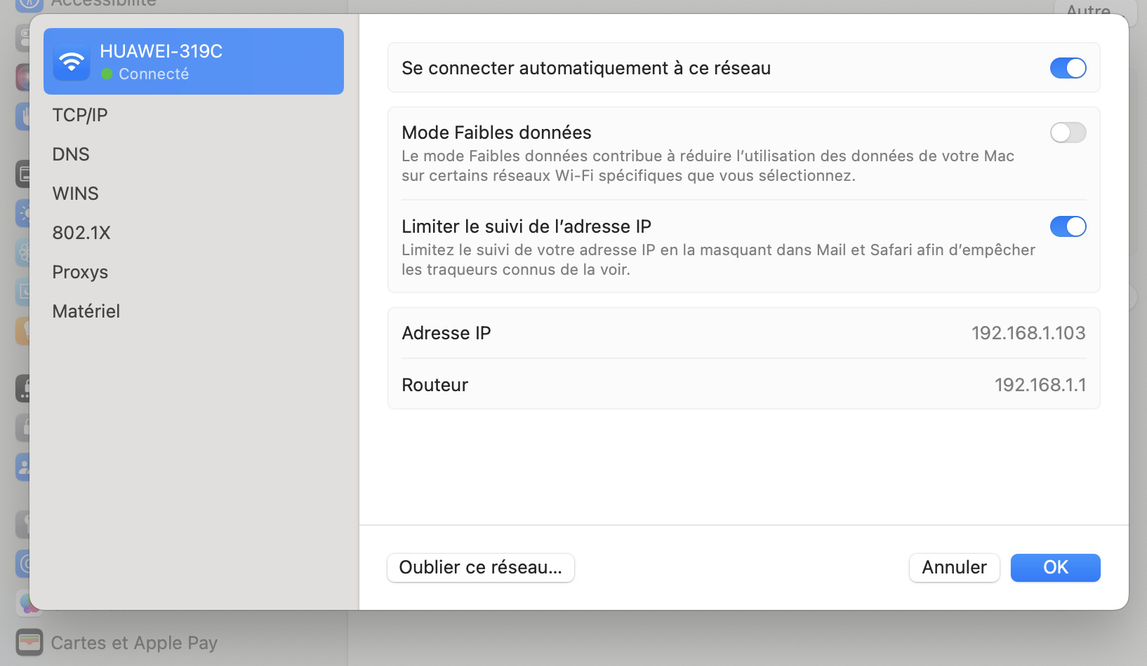This screenshot has height=666, width=1147.
Task: Disable Se connecter automatiquement à ce réseau
Action: (x=1068, y=68)
